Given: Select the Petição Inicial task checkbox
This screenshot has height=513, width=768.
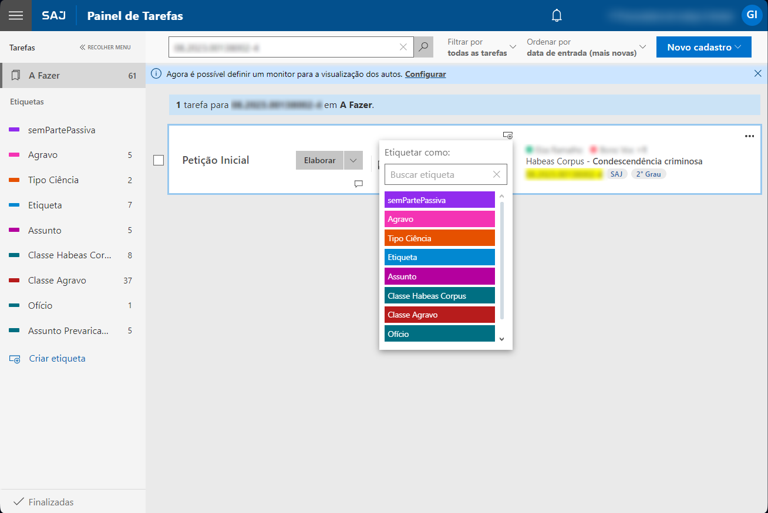Looking at the screenshot, I should pyautogui.click(x=159, y=160).
